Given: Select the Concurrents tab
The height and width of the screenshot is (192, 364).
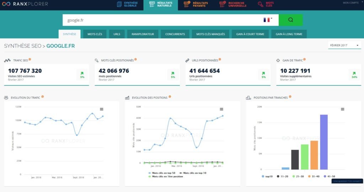Looking at the screenshot, I should point(175,34).
